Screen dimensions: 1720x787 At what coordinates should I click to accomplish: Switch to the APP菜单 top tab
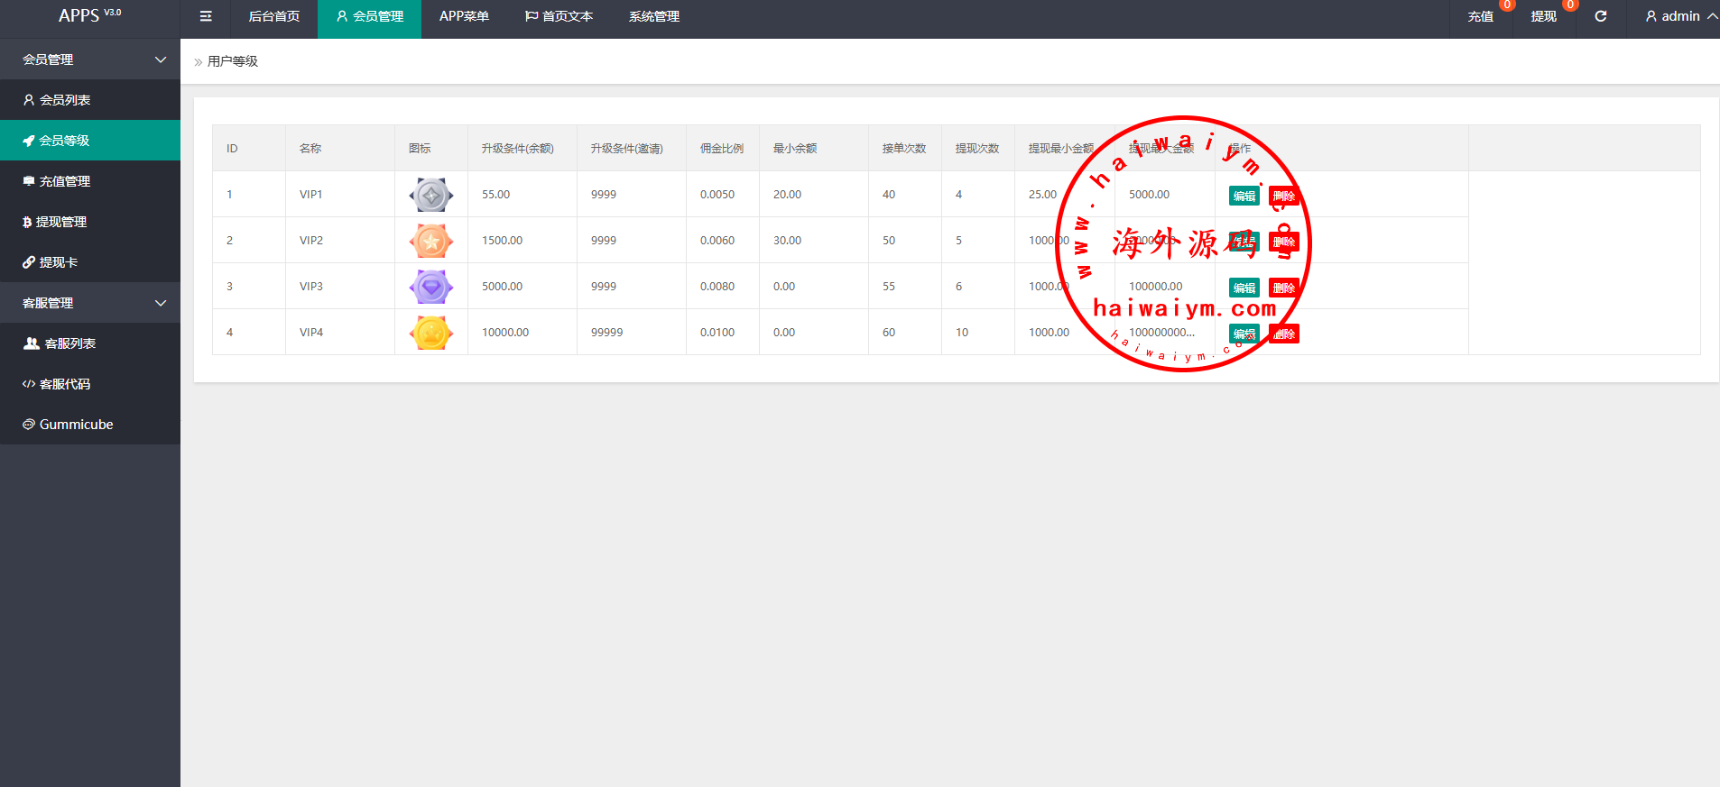(464, 16)
